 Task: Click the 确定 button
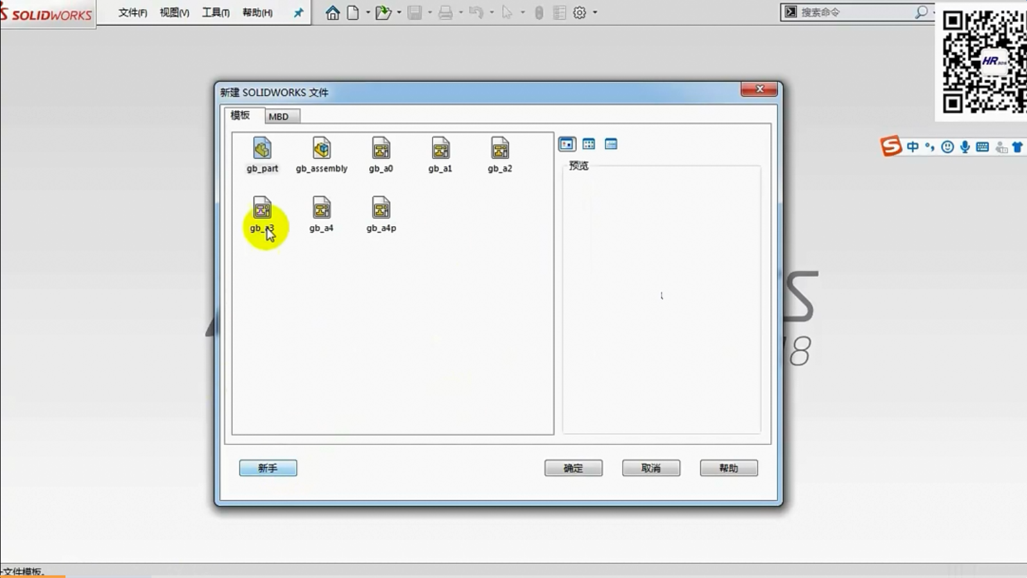(573, 468)
